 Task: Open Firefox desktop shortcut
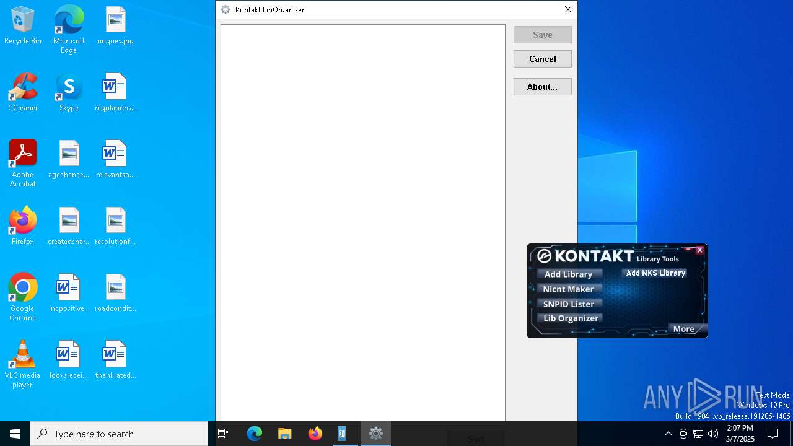(23, 227)
